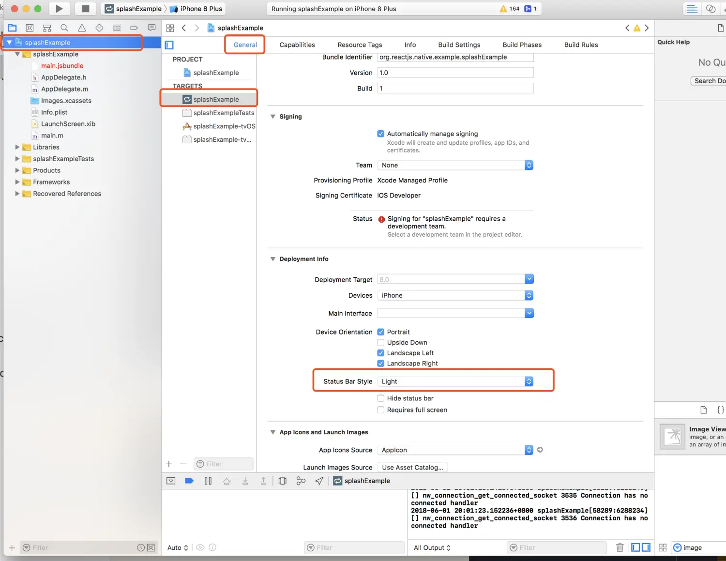Screen dimensions: 726x561
Task: Toggle variables view pane button in console bar
Action: [x=635, y=547]
